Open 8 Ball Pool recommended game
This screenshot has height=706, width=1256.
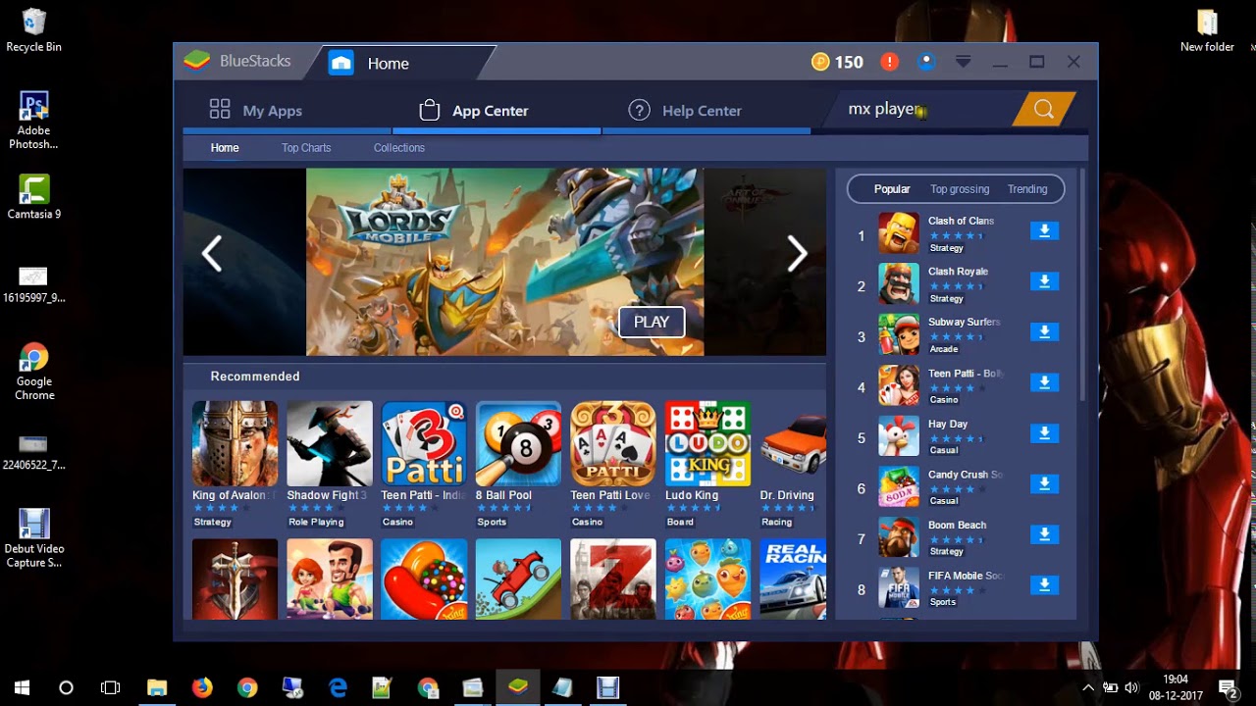518,443
